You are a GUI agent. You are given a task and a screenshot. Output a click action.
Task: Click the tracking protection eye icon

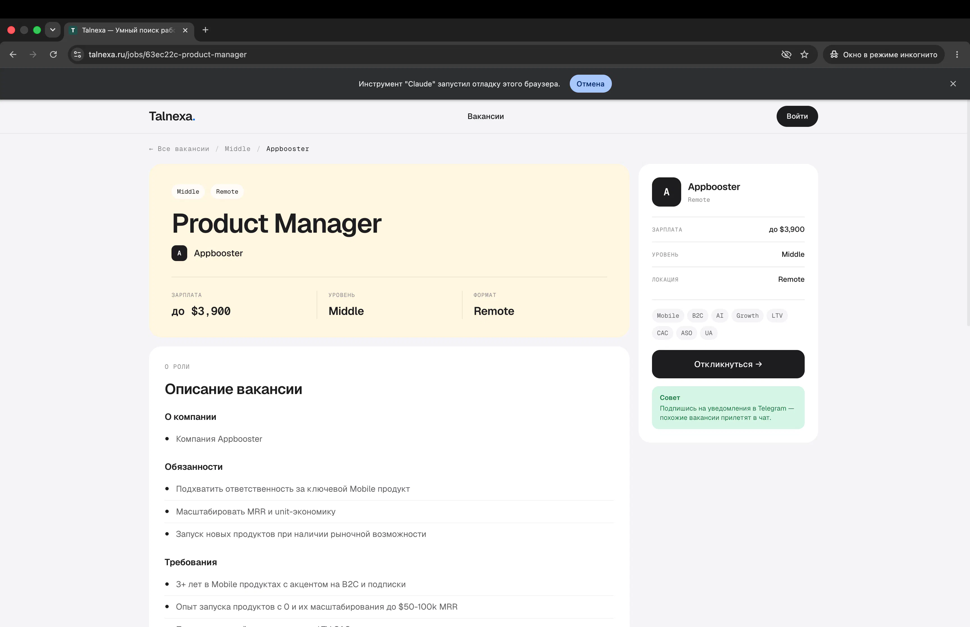pyautogui.click(x=786, y=54)
